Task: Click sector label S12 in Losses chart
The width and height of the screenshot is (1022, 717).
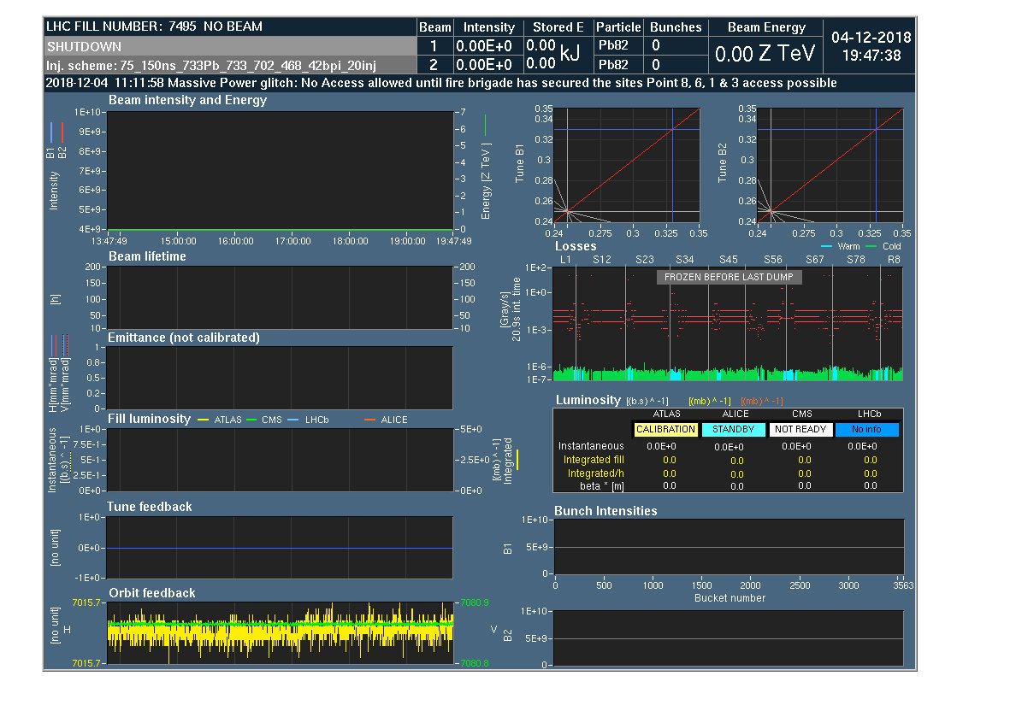Action: [601, 259]
